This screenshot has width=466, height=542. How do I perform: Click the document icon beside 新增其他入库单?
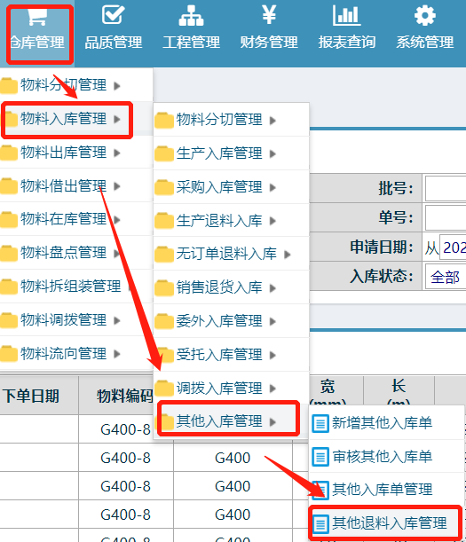320,423
